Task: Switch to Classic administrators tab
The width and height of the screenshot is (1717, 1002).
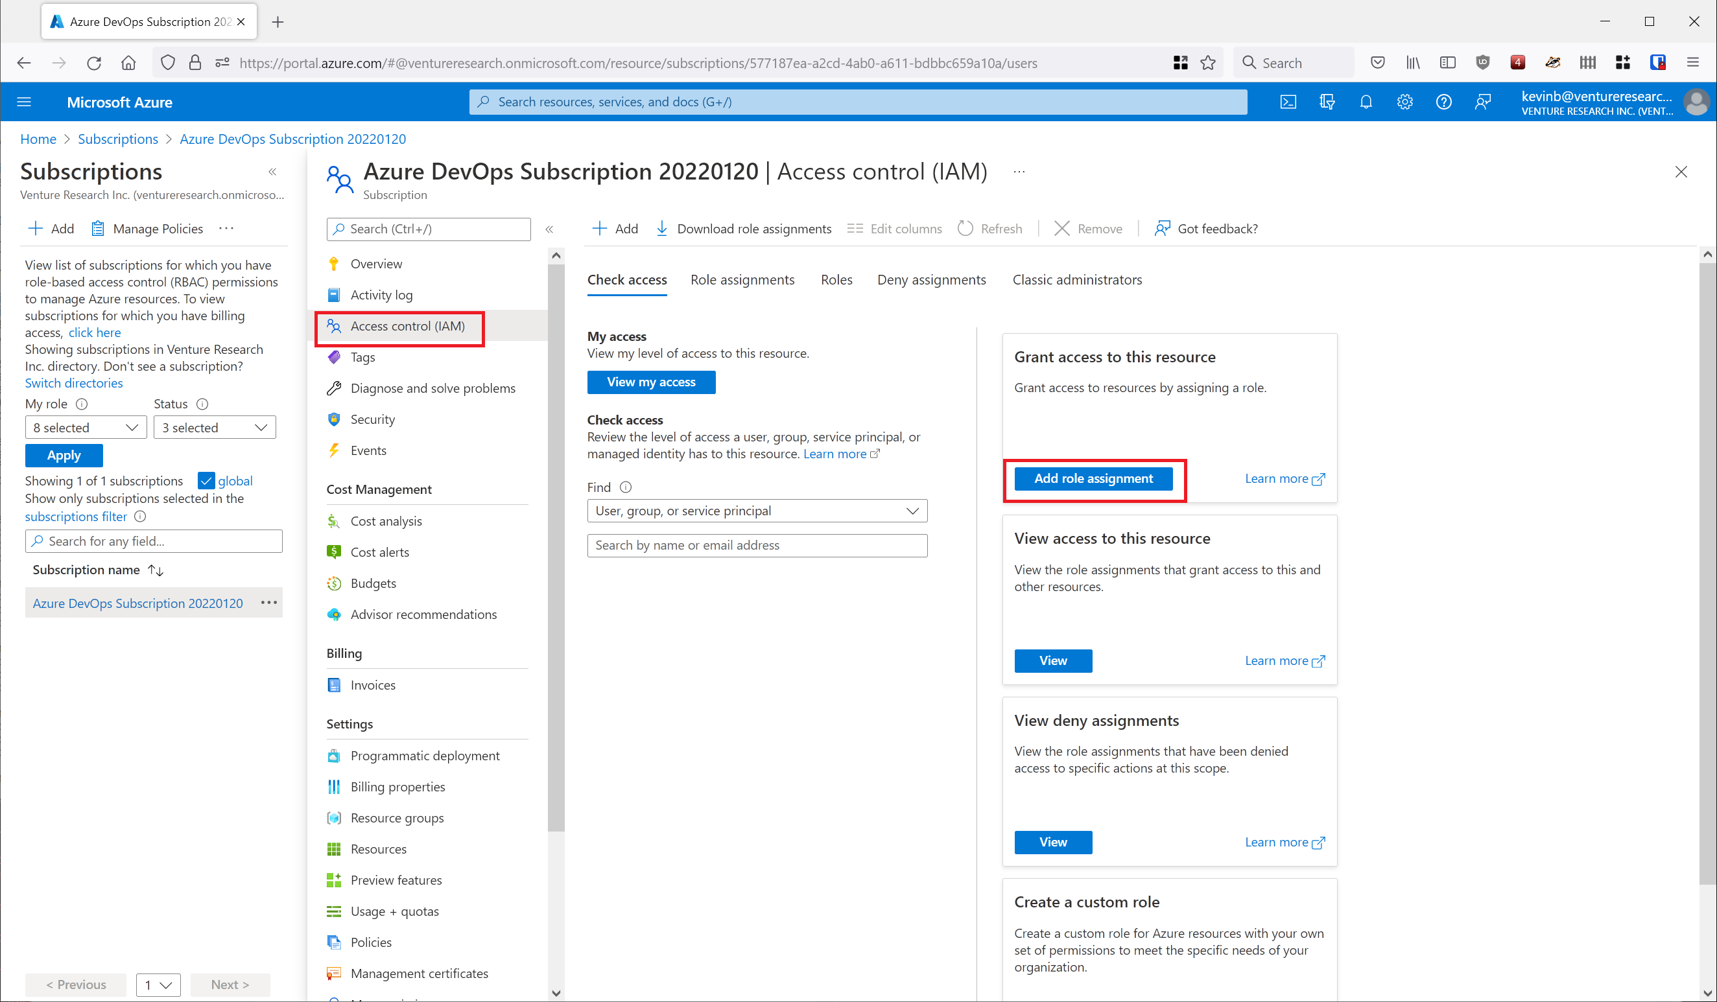Action: pos(1076,280)
